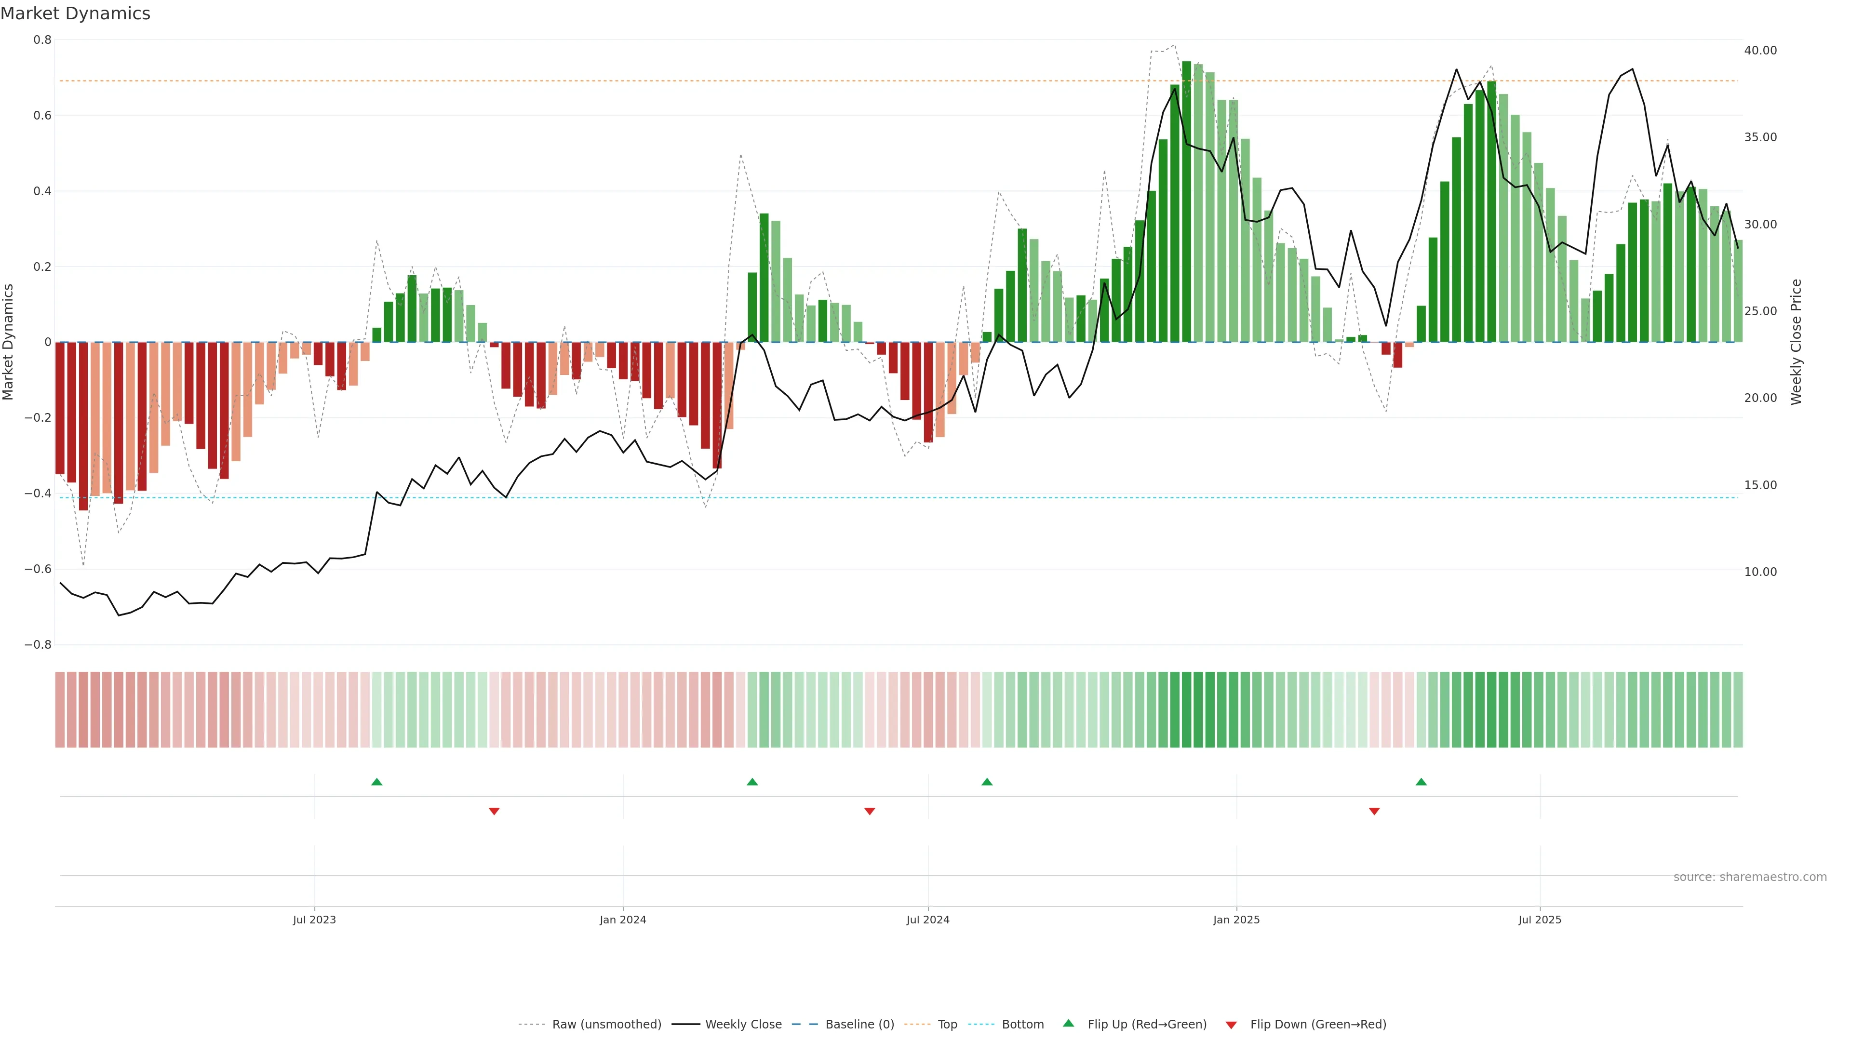The width and height of the screenshot is (1851, 1041).
Task: Toggle the Weekly Close legend entry
Action: (x=743, y=1025)
